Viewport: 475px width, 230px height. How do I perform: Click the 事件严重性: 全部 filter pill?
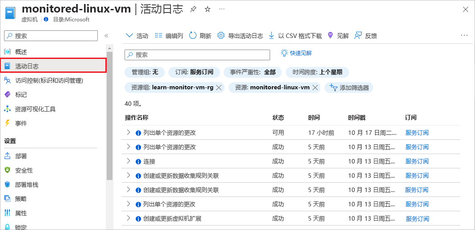253,72
